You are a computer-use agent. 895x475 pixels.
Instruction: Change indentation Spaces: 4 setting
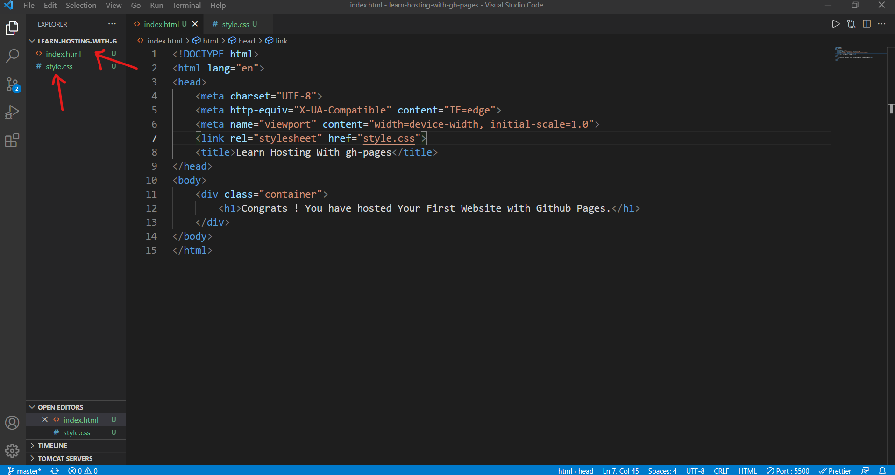coord(662,470)
